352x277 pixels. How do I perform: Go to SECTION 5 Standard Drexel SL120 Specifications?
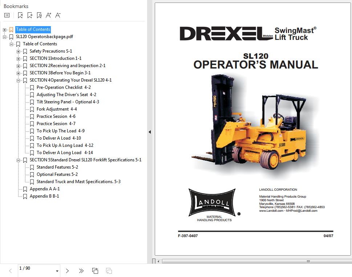point(85,160)
